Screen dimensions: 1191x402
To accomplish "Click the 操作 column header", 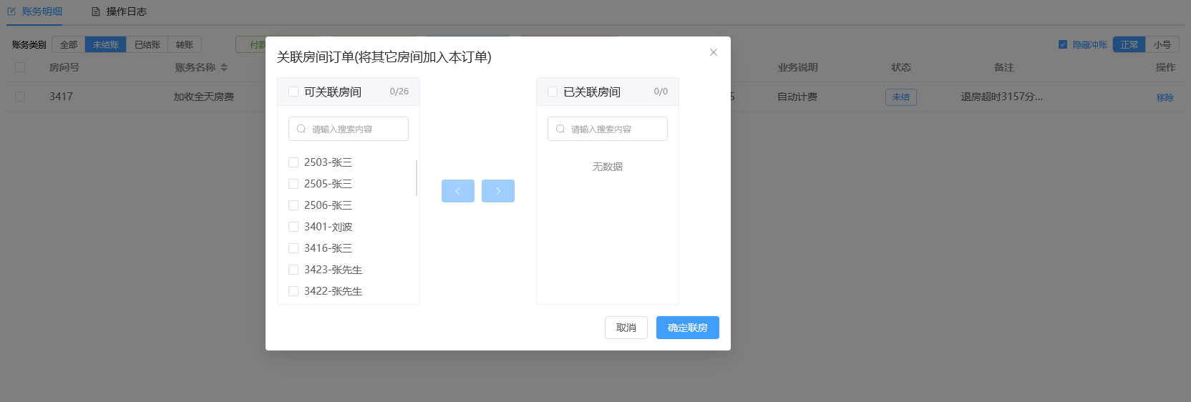I will 1166,67.
